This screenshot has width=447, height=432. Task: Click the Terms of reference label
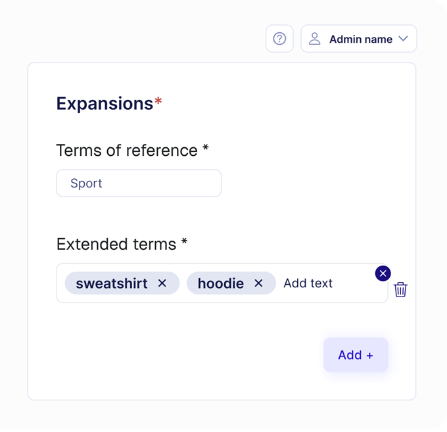[x=127, y=150]
